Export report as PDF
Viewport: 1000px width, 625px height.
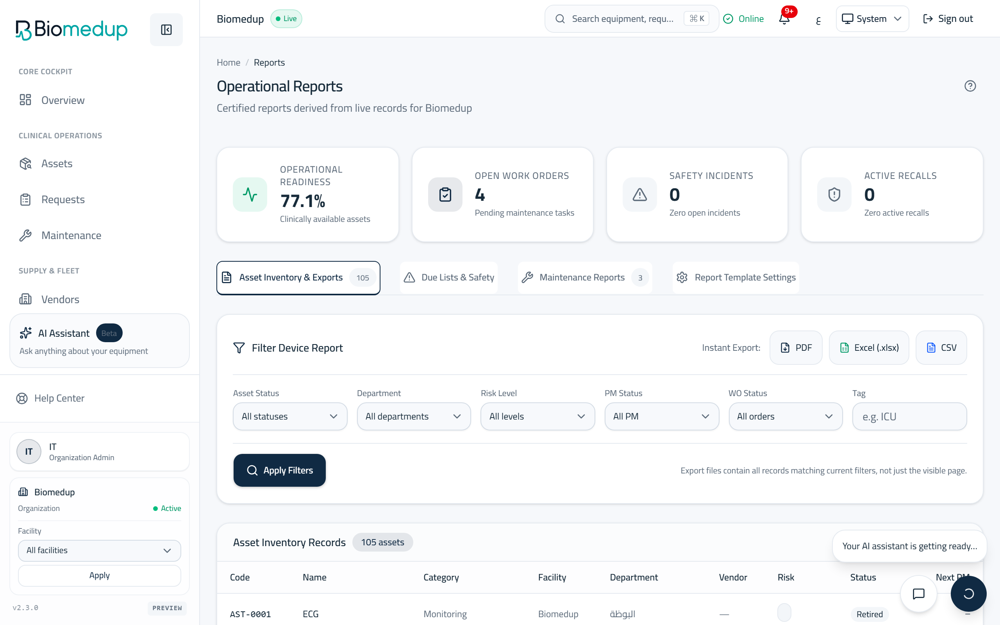pos(796,348)
